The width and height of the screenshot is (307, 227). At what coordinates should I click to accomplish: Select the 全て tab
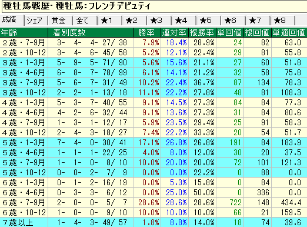85,21
